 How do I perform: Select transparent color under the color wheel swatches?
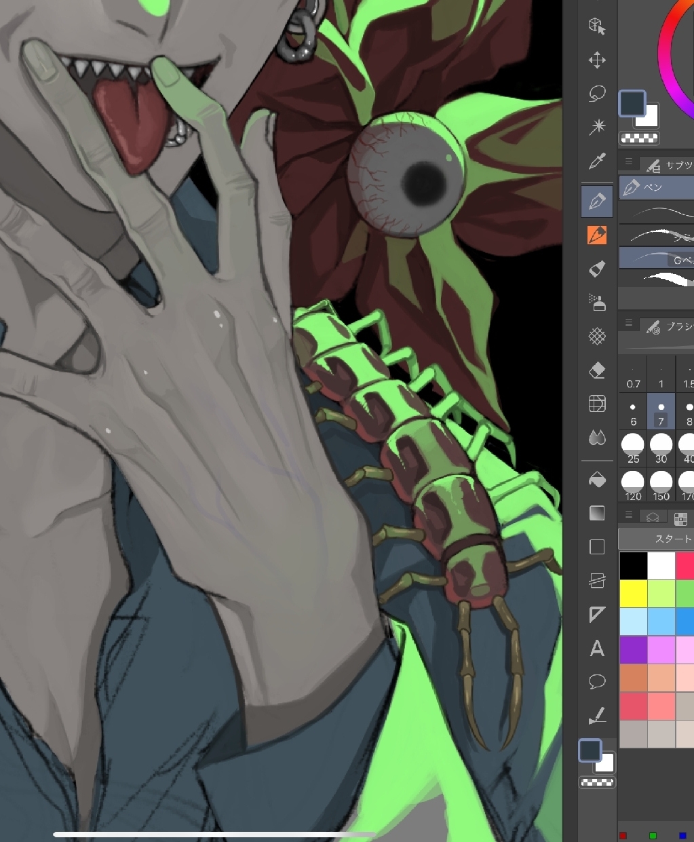639,138
